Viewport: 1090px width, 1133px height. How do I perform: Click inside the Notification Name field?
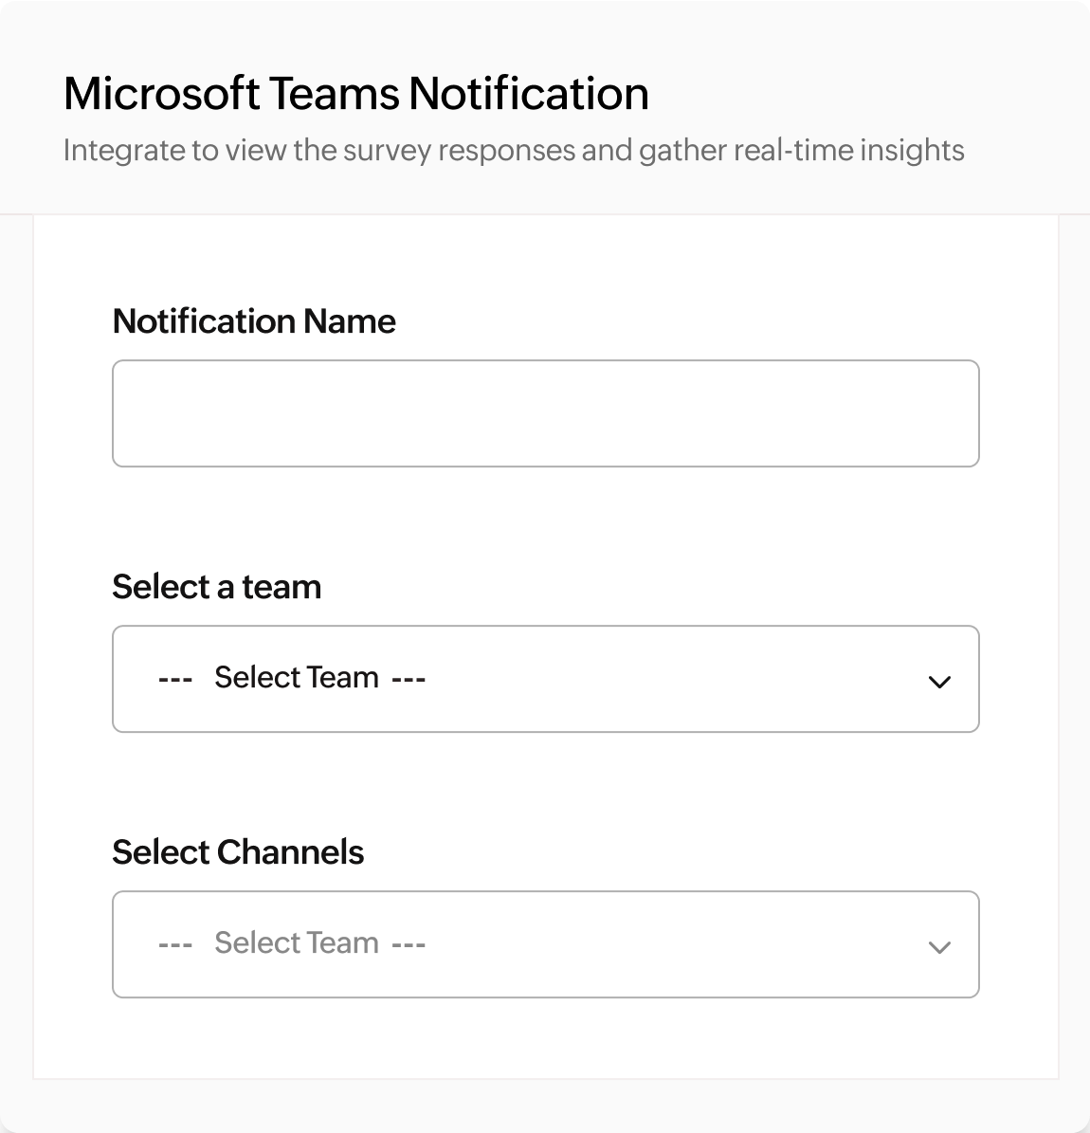545,413
